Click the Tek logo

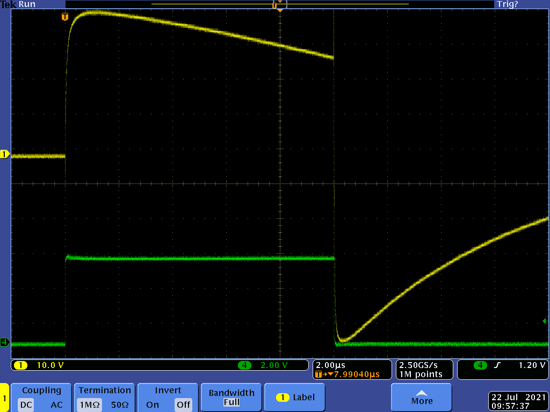click(x=9, y=4)
